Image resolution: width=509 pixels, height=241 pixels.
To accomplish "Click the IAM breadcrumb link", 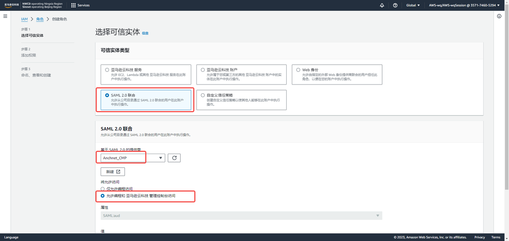I will [24, 19].
